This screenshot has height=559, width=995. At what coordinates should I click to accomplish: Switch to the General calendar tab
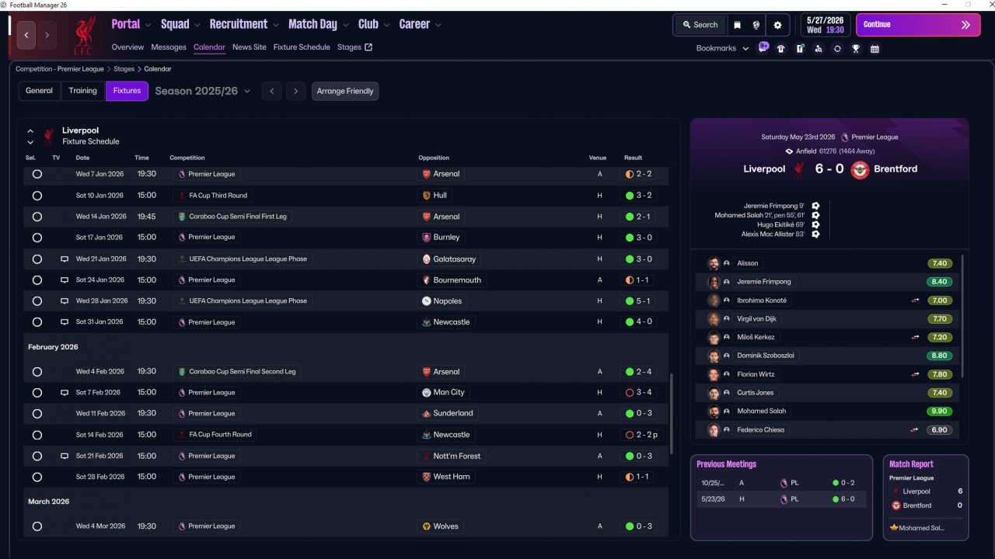(39, 91)
